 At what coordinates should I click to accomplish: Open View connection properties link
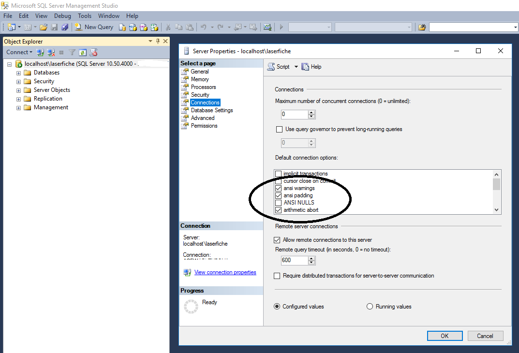tap(225, 272)
